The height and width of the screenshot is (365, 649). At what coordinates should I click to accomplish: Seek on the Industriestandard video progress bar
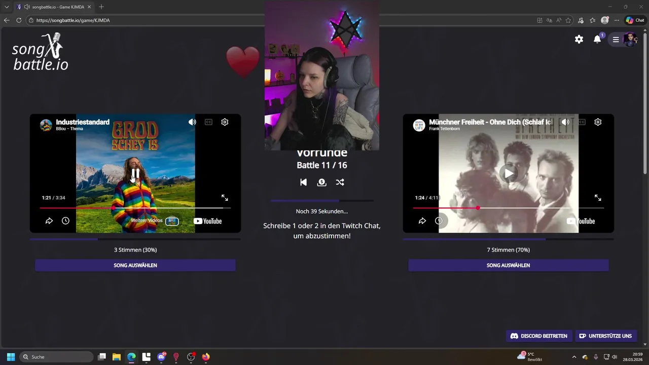pos(135,208)
